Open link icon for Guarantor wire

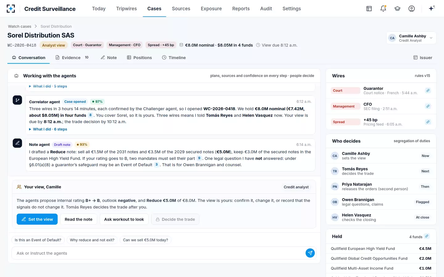tap(428, 90)
